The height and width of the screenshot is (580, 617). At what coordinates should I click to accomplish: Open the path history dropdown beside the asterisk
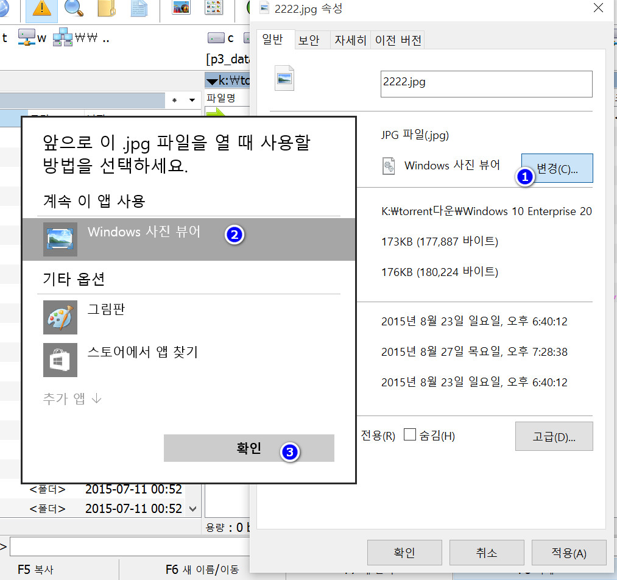pyautogui.click(x=192, y=100)
